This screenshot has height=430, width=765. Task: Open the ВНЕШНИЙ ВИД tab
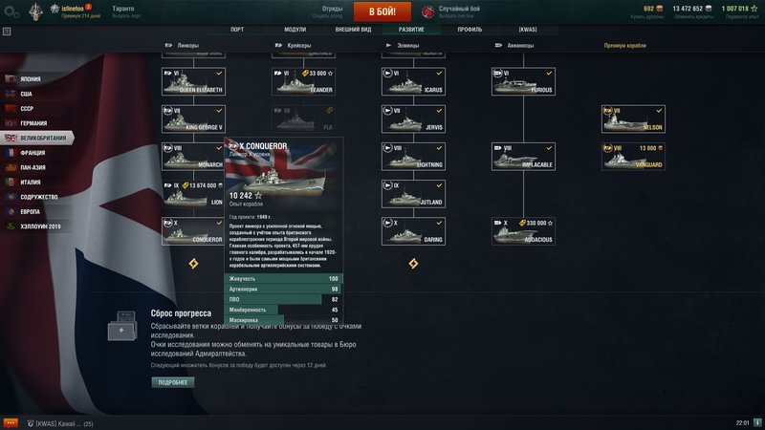pos(353,30)
